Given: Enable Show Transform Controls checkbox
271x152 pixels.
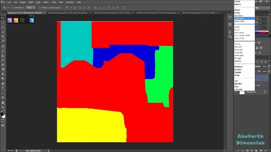Looking at the screenshot, I should pos(40,8).
